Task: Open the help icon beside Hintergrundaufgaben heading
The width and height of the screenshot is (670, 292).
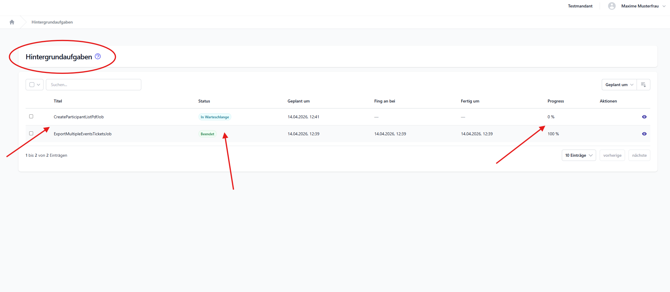Action: pyautogui.click(x=98, y=56)
